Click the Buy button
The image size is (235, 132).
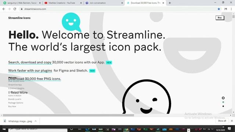pos(220,18)
